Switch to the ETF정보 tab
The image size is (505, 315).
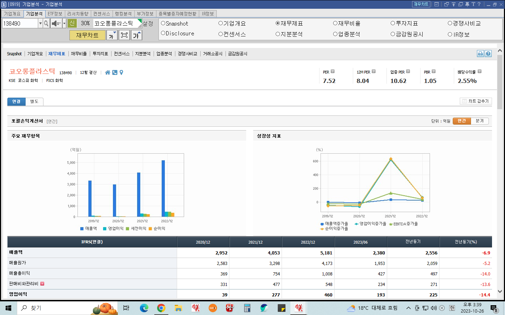tap(55, 14)
